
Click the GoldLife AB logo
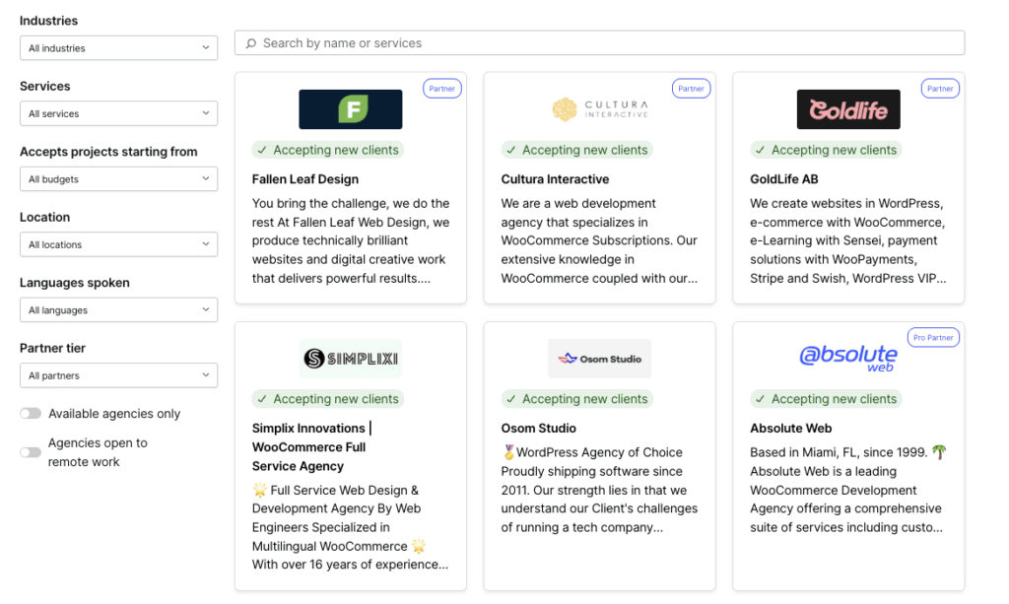pos(848,109)
